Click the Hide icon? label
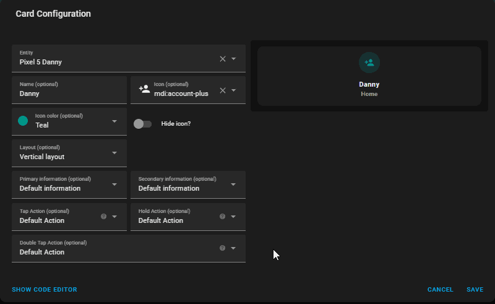 click(176, 124)
